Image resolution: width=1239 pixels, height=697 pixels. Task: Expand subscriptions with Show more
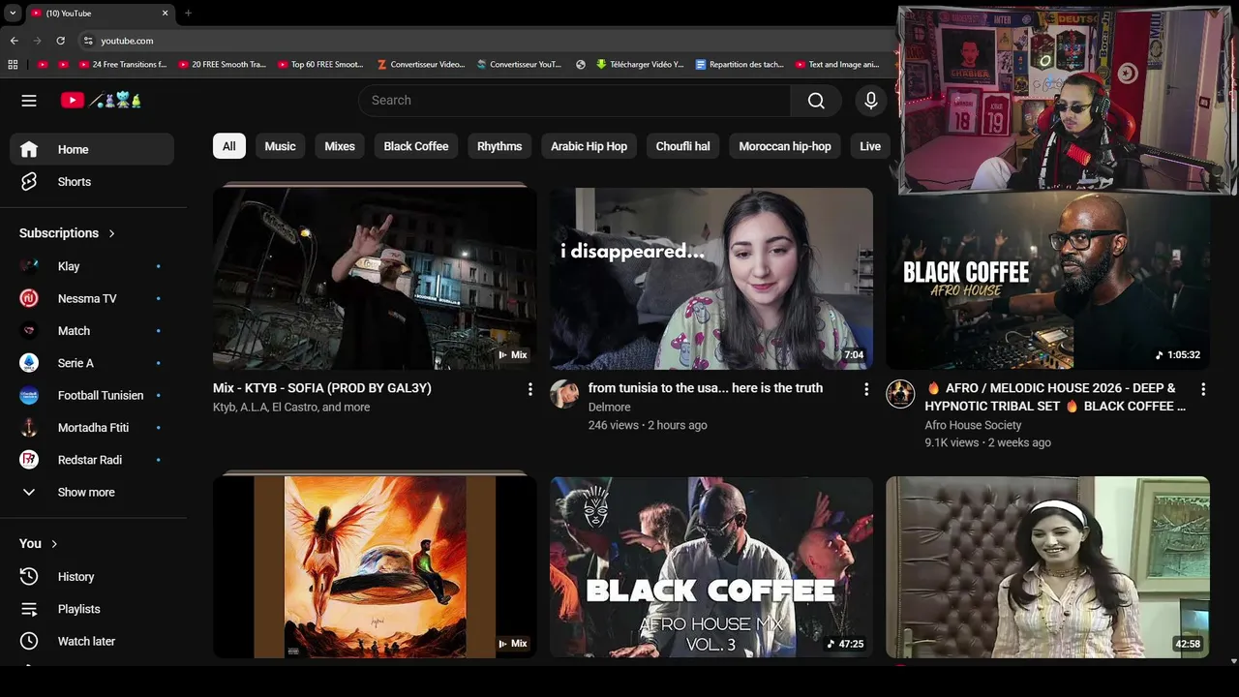pyautogui.click(x=92, y=492)
